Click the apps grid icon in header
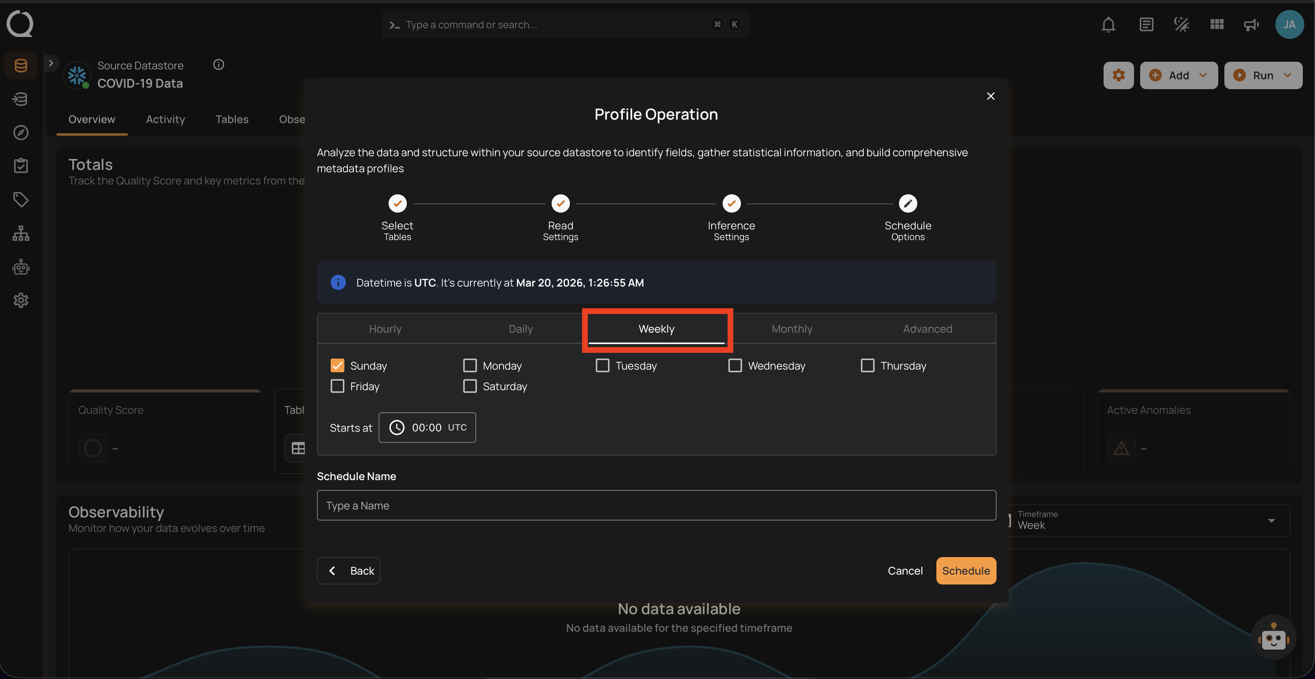The height and width of the screenshot is (679, 1315). click(1216, 24)
